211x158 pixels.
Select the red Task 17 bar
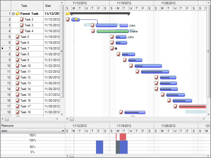[x=193, y=107]
